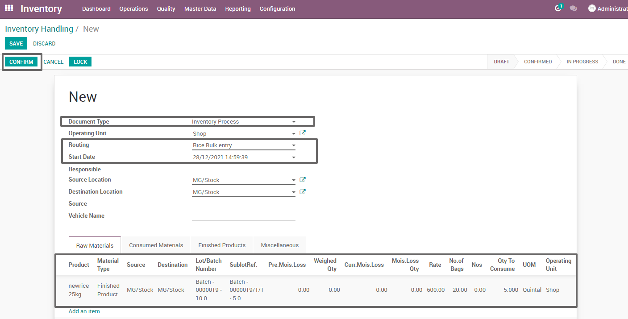628x319 pixels.
Task: Open activities via the clock icon
Action: (x=558, y=8)
